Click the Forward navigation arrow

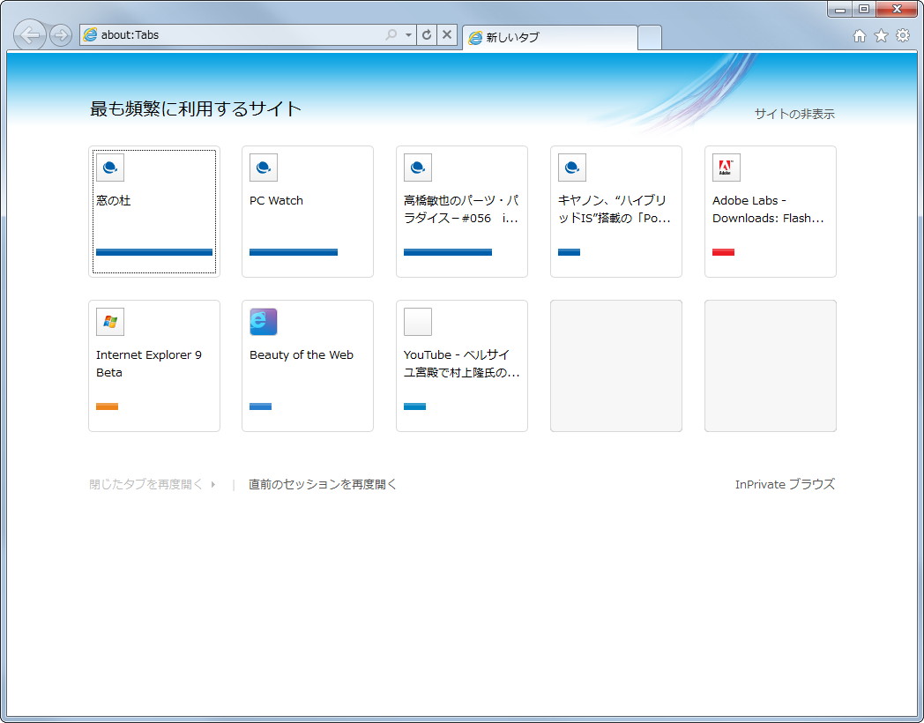click(61, 35)
